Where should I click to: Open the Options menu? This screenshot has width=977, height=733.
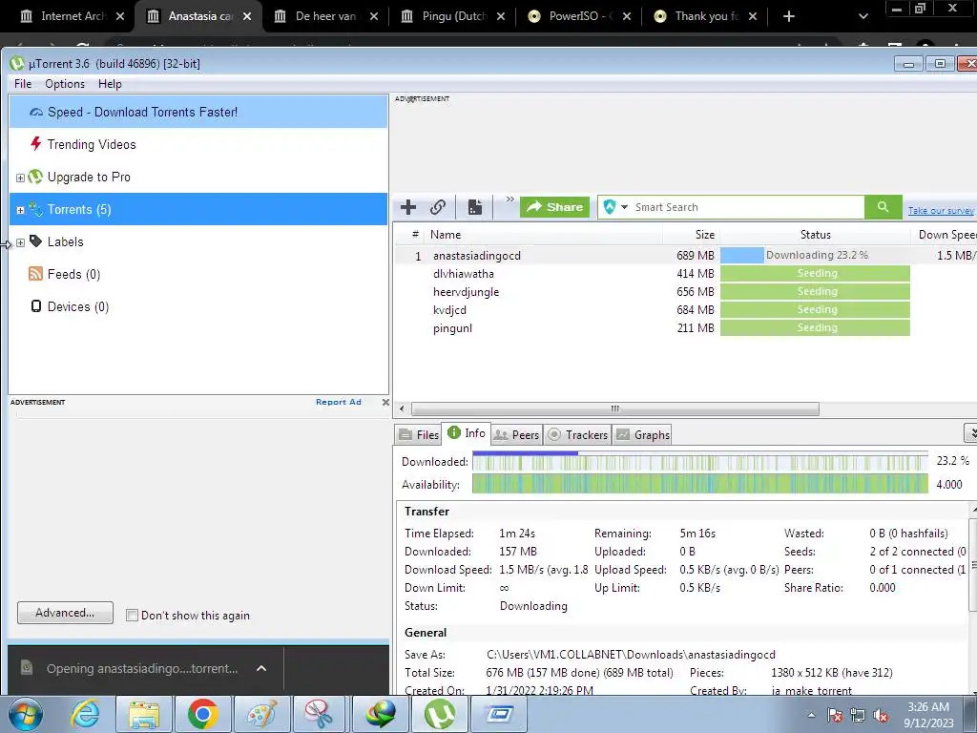coord(65,84)
